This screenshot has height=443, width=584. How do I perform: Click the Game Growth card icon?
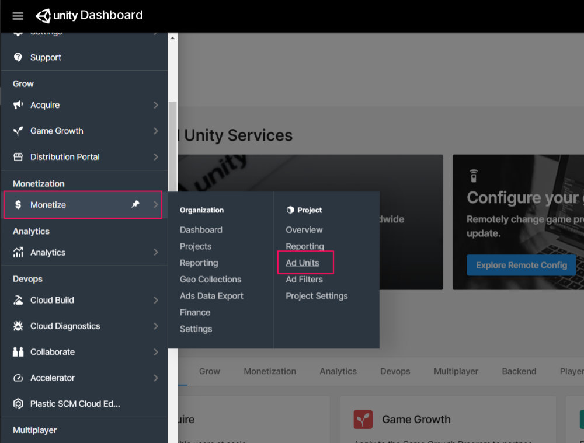click(x=363, y=419)
